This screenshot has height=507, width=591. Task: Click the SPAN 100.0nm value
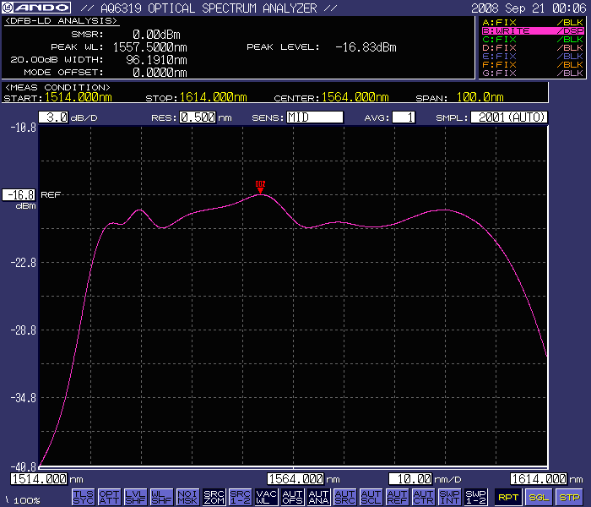[x=480, y=97]
